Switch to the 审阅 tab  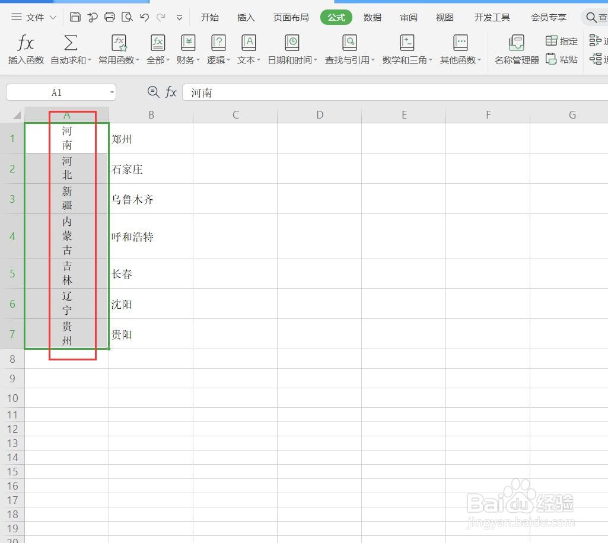coord(409,17)
